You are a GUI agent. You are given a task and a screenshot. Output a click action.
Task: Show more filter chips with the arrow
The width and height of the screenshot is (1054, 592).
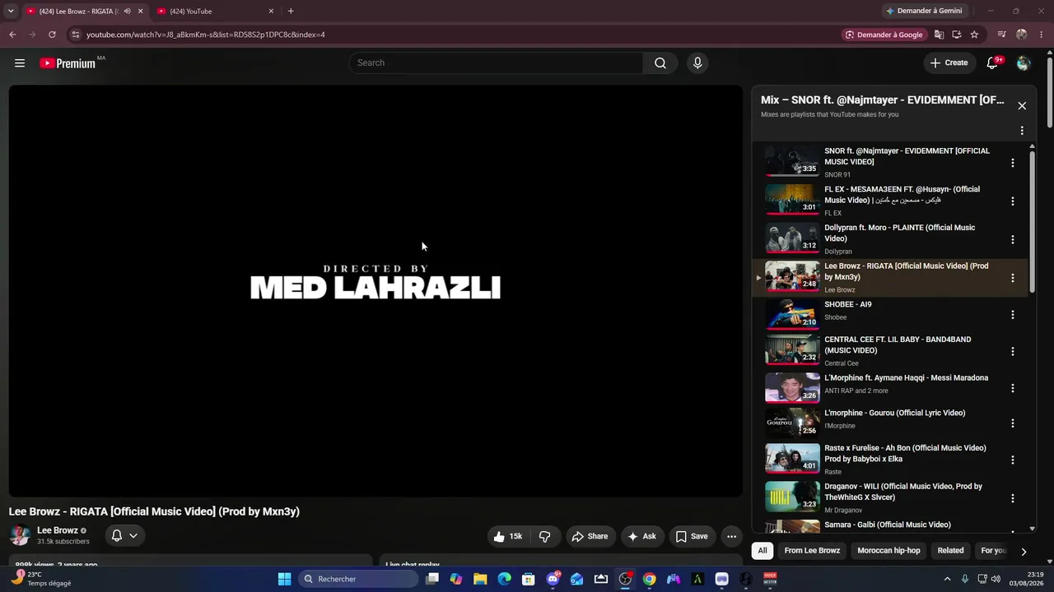pos(1024,551)
